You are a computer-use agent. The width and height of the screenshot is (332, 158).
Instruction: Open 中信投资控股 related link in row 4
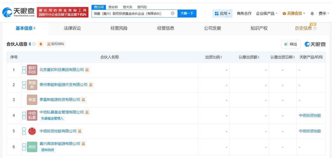310,115
